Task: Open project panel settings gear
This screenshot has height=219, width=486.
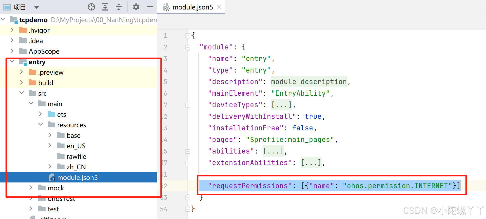Action: click(136, 7)
